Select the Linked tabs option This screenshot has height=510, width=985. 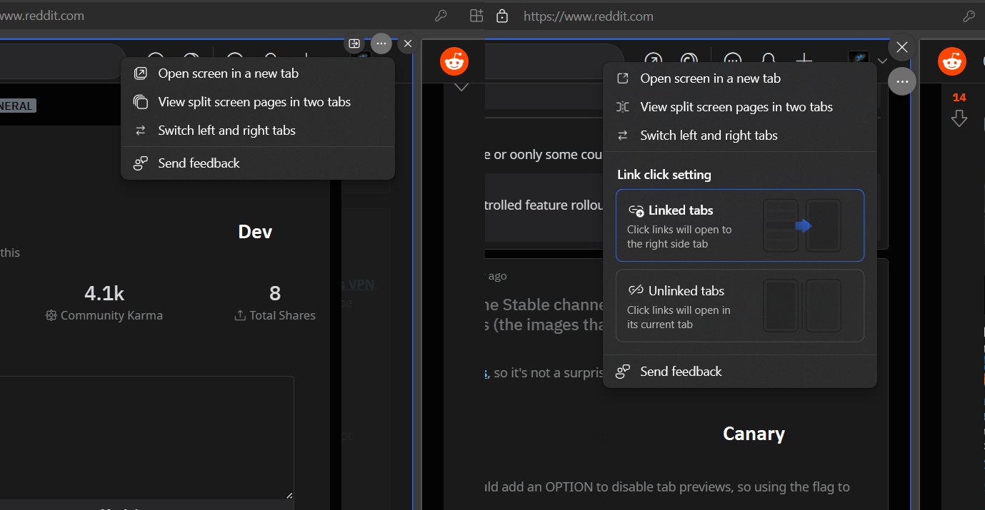point(740,225)
